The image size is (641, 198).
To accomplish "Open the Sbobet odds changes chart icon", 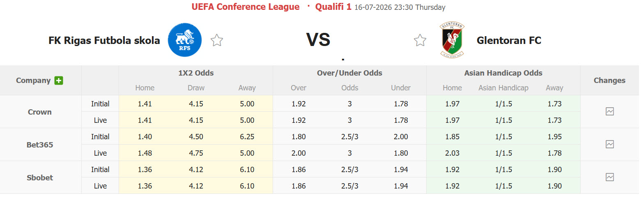I will (610, 177).
